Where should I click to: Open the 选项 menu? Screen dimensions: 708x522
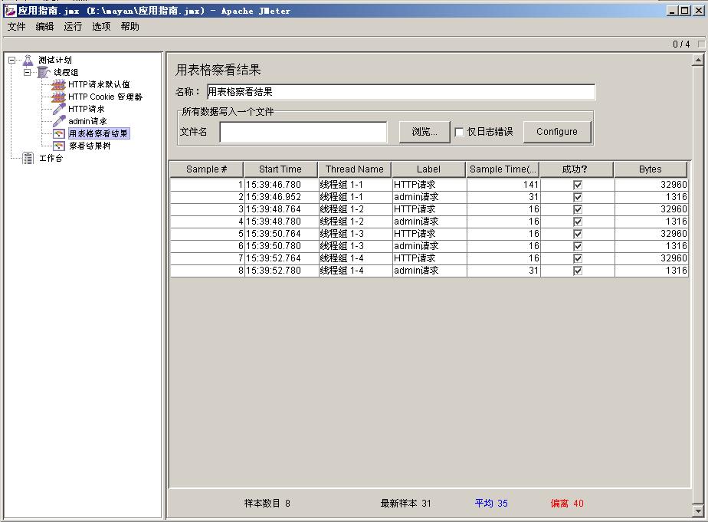click(x=101, y=27)
